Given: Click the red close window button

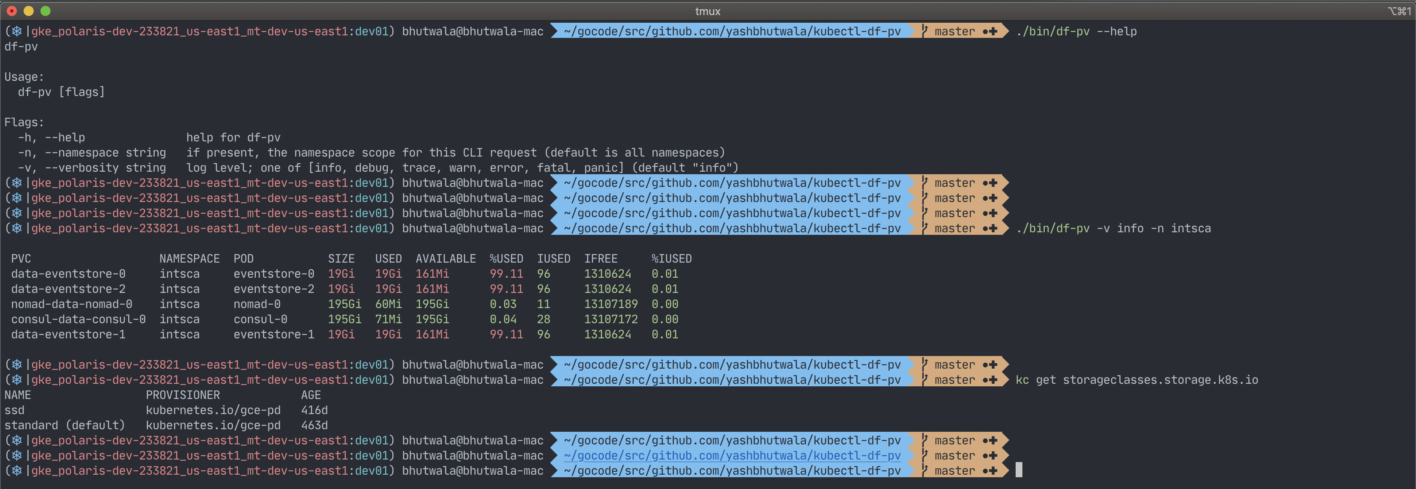Looking at the screenshot, I should pyautogui.click(x=12, y=11).
